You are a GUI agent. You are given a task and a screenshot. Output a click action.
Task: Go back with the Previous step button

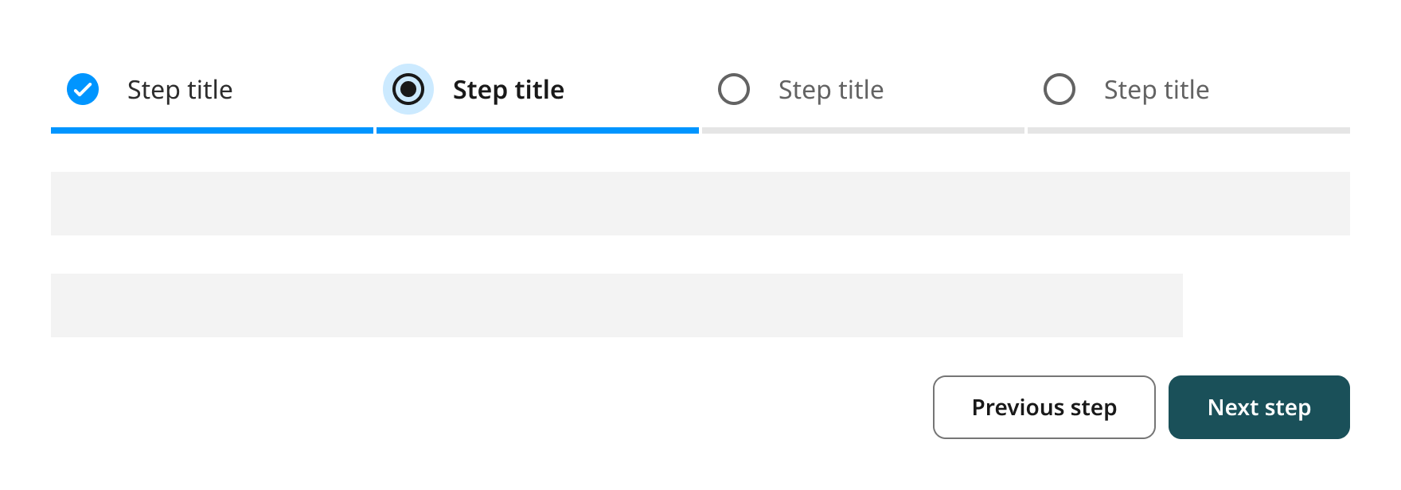1044,407
